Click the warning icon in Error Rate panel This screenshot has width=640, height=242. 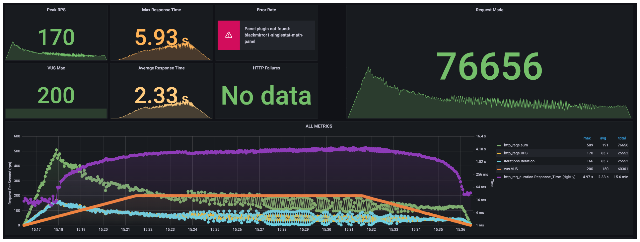pyautogui.click(x=229, y=35)
